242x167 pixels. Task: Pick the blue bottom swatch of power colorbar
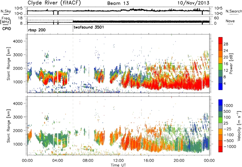click(221, 87)
